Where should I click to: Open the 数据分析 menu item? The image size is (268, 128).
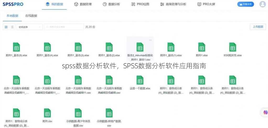point(111,4)
